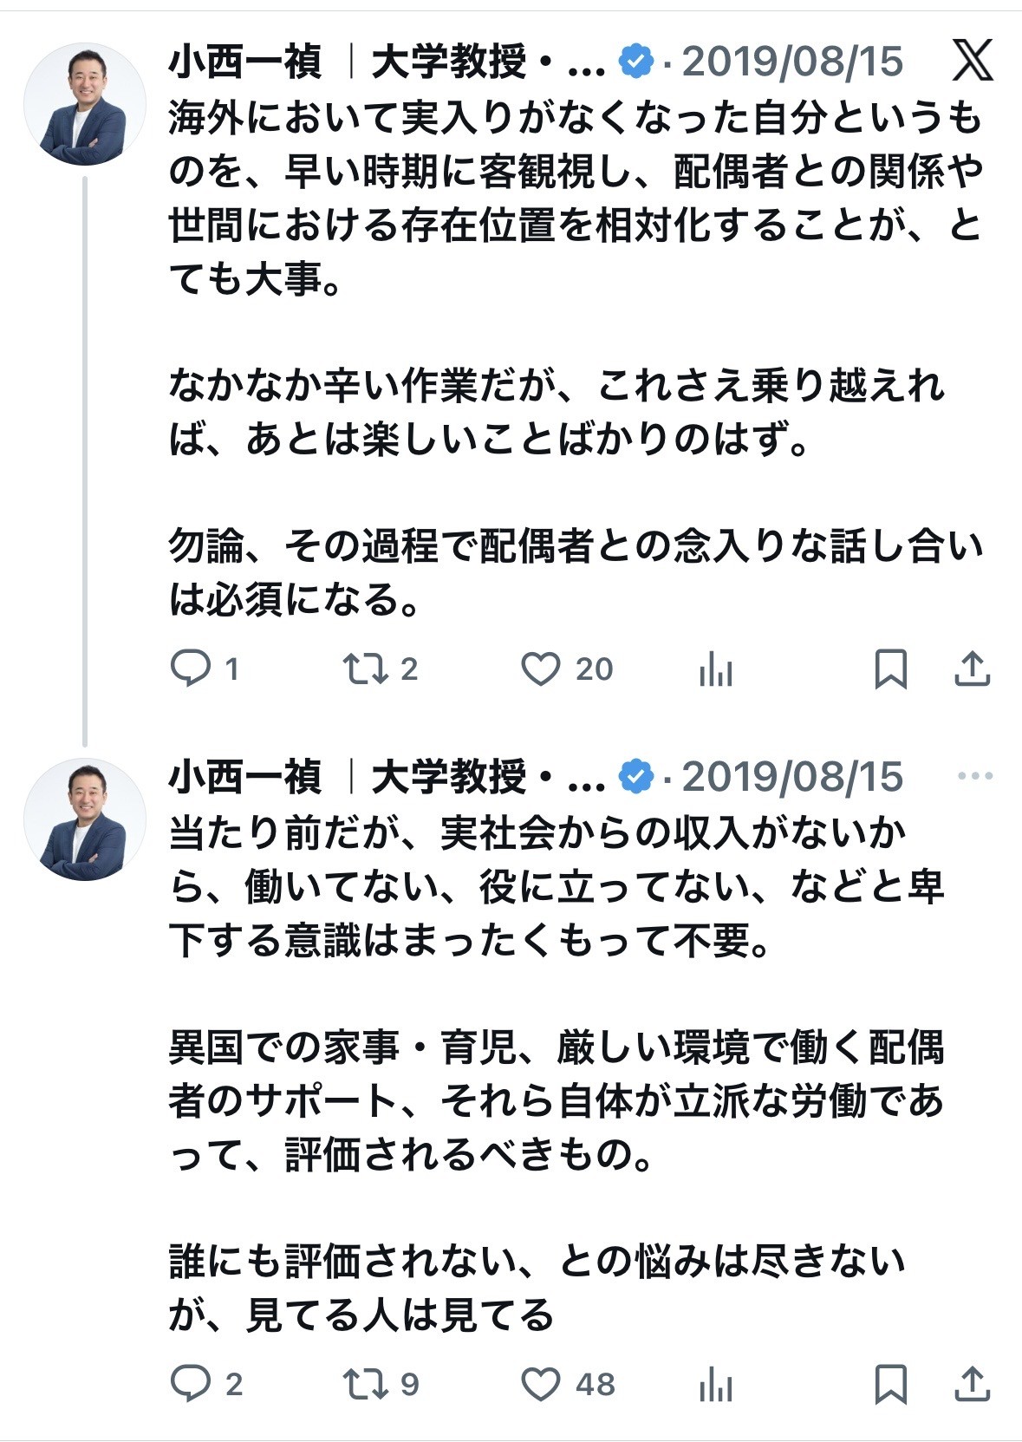Click the first tweet's 2019/08/15 timestamp
The image size is (1022, 1442).
tap(792, 62)
